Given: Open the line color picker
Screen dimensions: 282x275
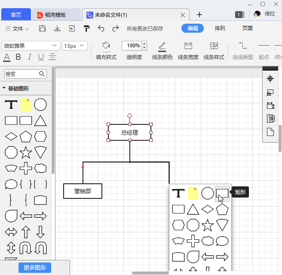Looking at the screenshot, I should point(162,51).
